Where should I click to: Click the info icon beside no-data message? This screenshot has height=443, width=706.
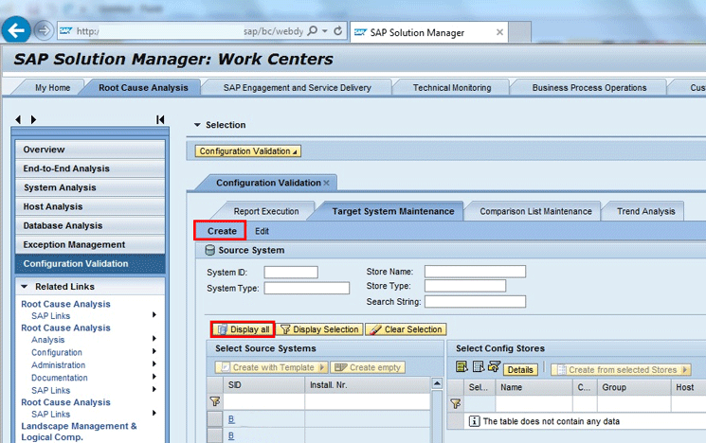[474, 421]
